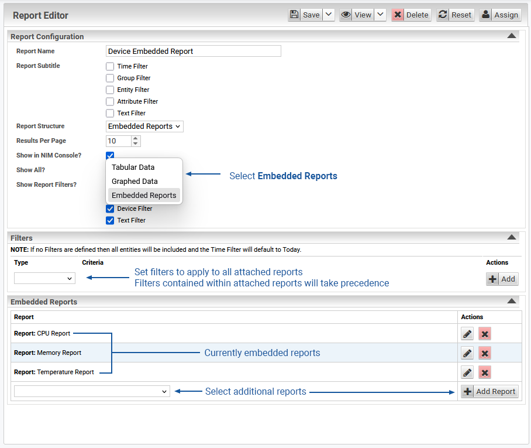The image size is (531, 448).
Task: Click the Assign button in the toolbar
Action: point(500,15)
